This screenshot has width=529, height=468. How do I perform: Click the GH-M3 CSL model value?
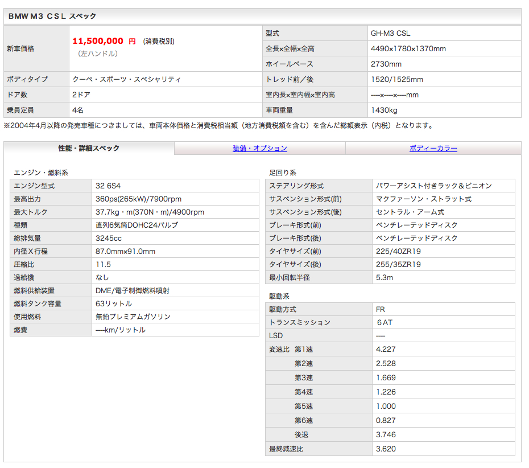click(390, 34)
